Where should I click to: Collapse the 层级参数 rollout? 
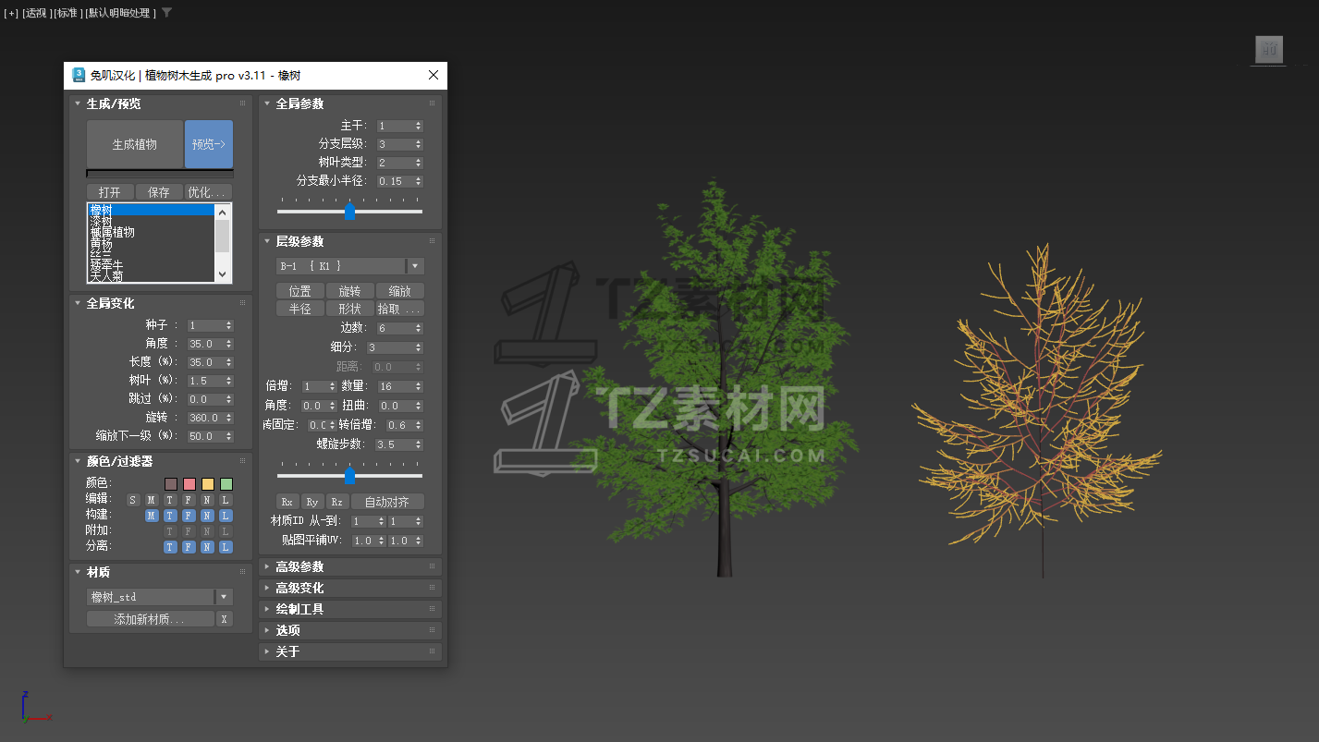tap(350, 241)
